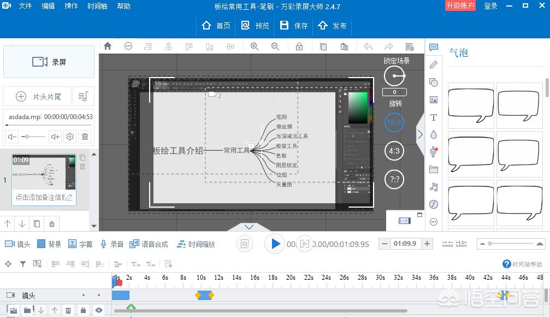The image size is (550, 318).
Task: Click the canvas toolbar home icon
Action: (x=108, y=46)
